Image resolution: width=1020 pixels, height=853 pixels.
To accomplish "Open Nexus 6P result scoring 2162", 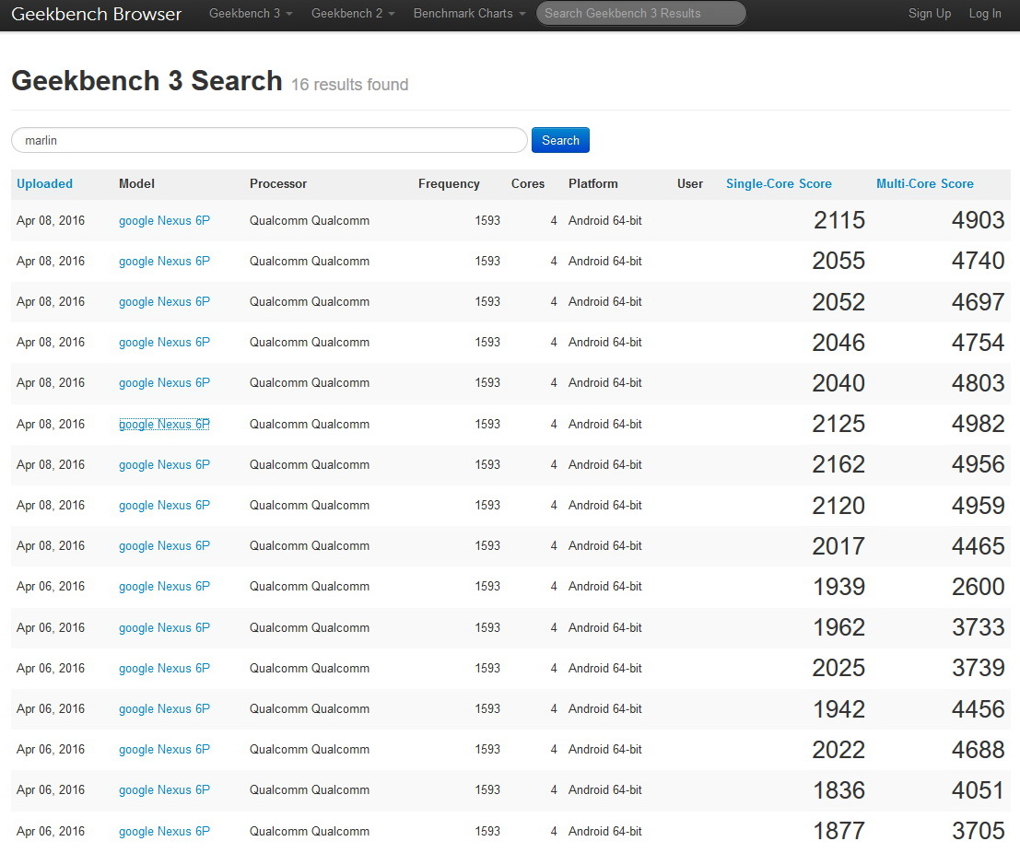I will tap(164, 465).
